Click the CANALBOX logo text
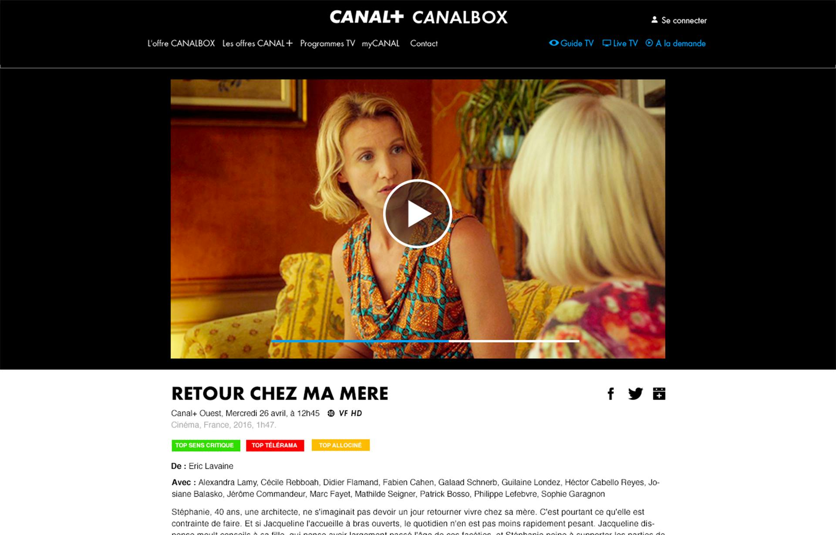 pos(460,17)
